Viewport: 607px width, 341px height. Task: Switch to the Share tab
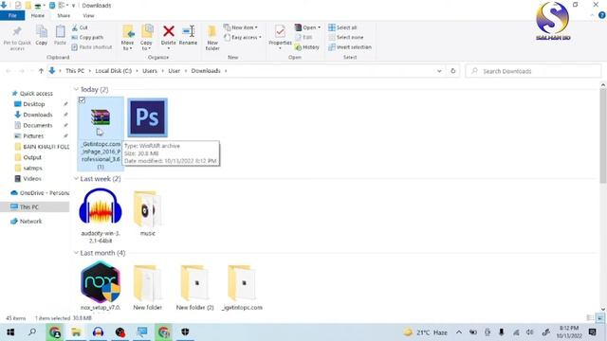coord(64,15)
